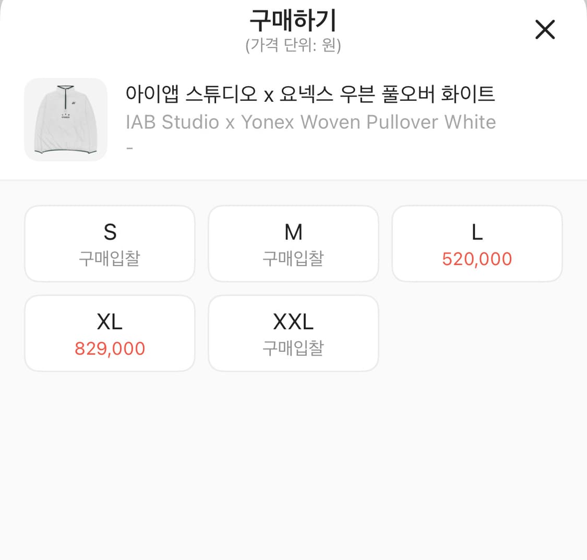Viewport: 587px width, 560px height.
Task: Click 구매입찰 text under size XXL
Action: [x=293, y=349]
